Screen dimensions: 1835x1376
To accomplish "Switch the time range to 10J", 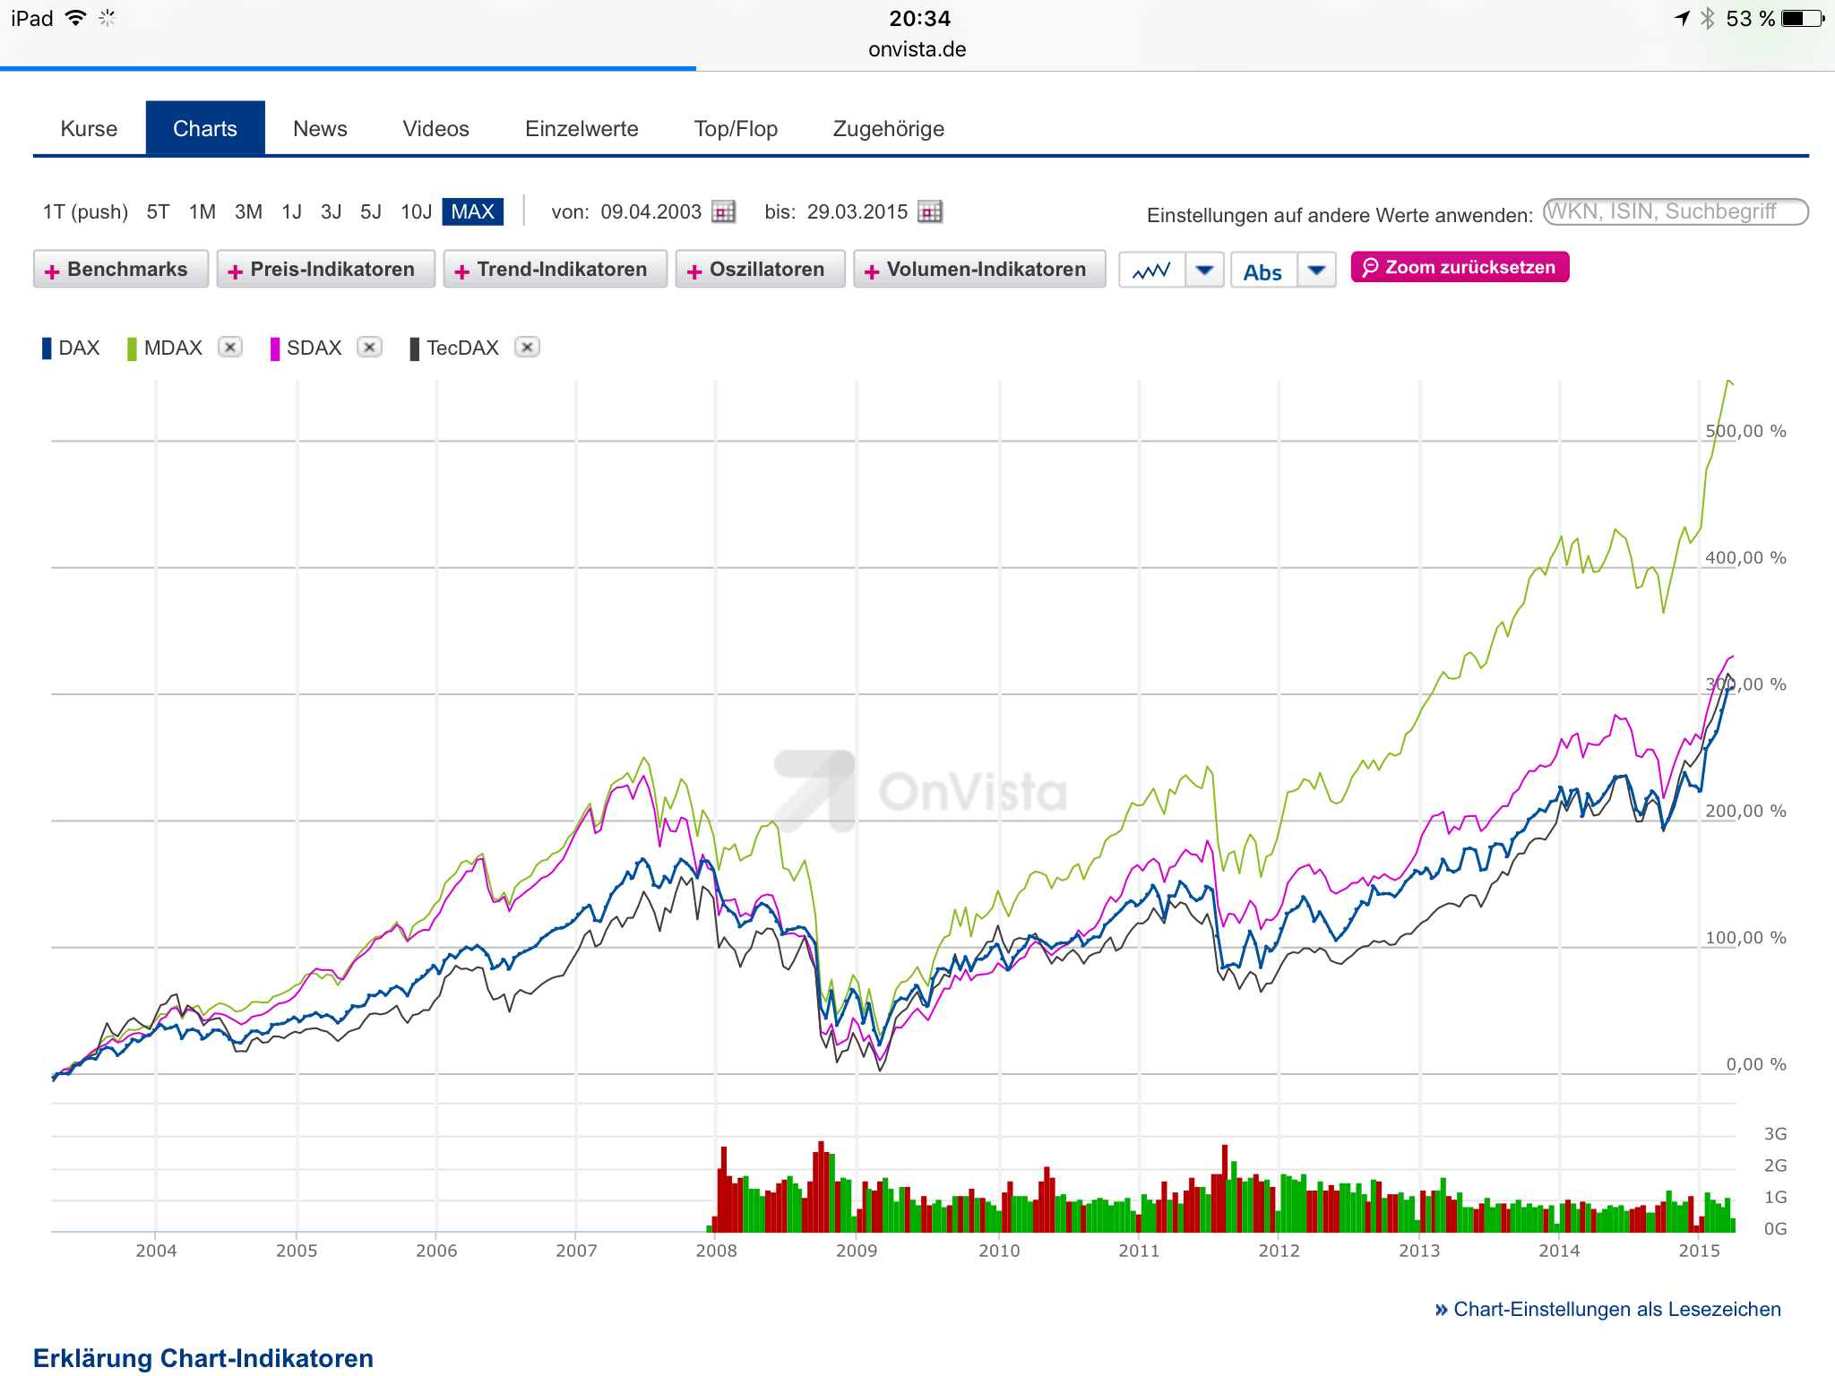I will pos(416,212).
